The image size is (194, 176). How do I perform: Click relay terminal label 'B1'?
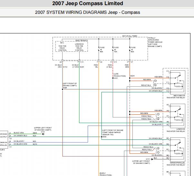coord(167,149)
